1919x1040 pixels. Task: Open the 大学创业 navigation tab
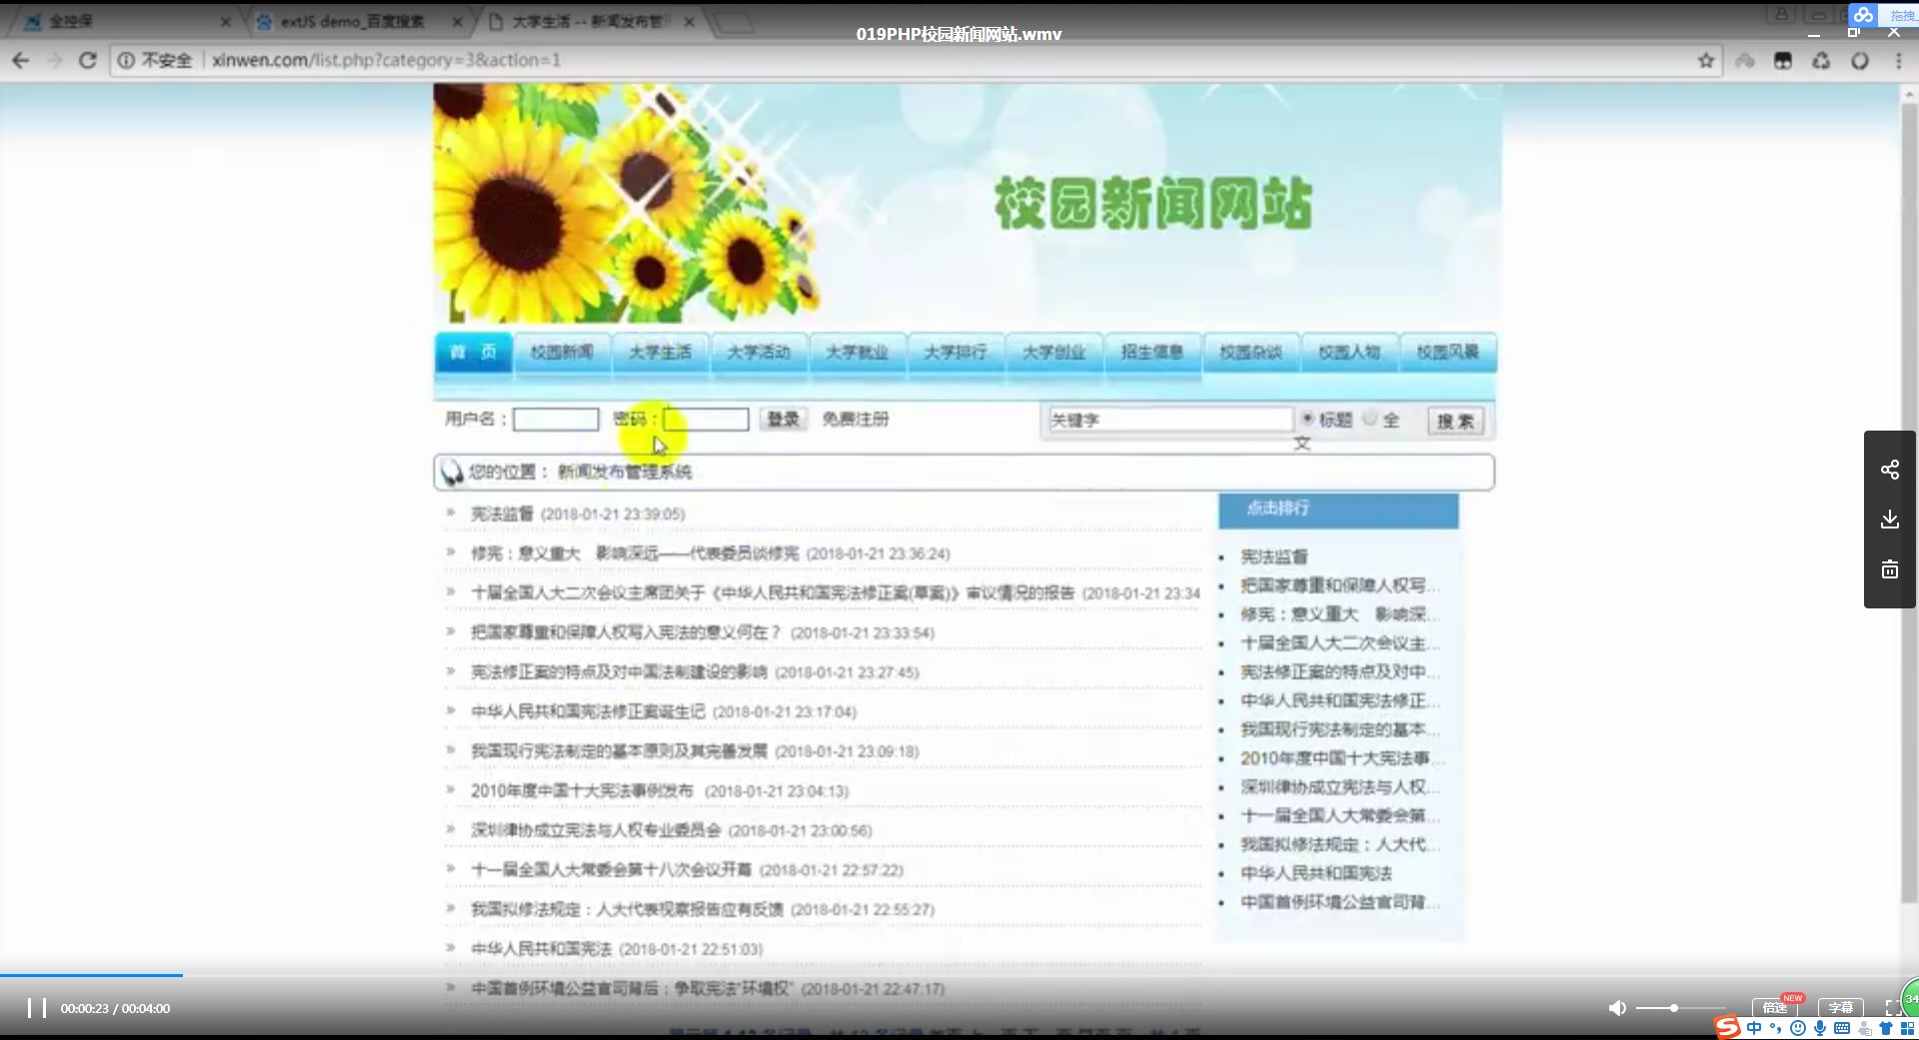click(1053, 352)
